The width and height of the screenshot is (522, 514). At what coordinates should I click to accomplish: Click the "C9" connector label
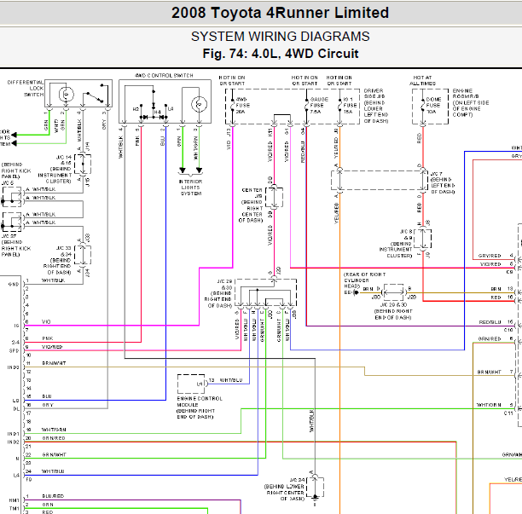point(509,272)
